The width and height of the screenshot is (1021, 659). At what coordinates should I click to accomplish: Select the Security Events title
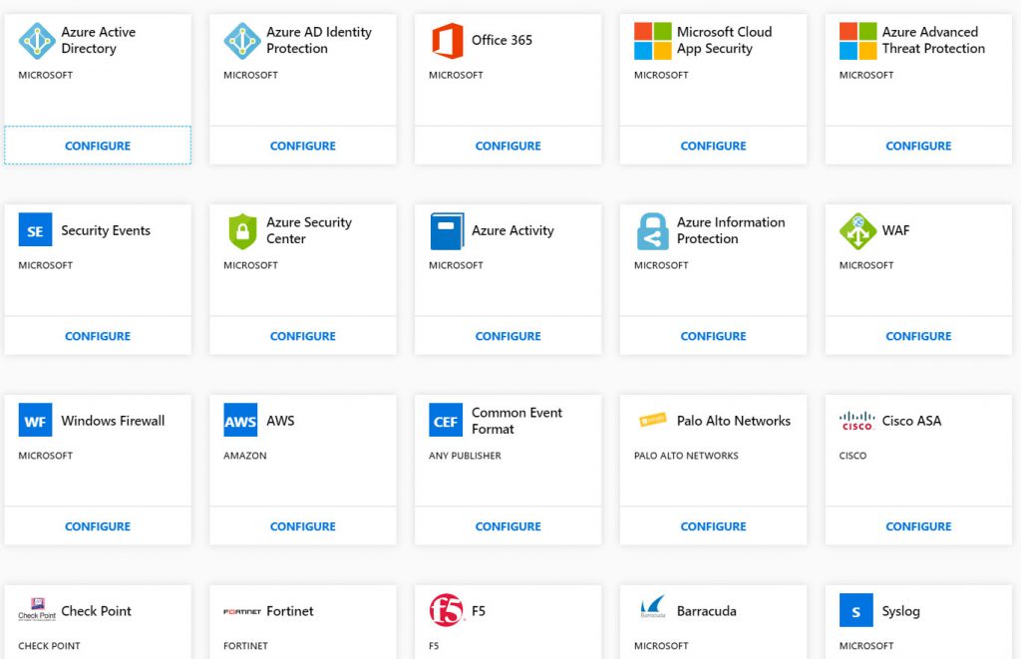click(x=106, y=230)
